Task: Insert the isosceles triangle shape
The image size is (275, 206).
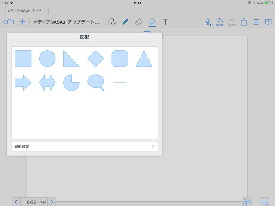Action: [x=144, y=59]
